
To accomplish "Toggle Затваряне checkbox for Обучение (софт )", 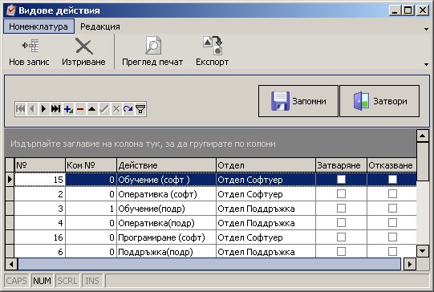I will tap(341, 180).
